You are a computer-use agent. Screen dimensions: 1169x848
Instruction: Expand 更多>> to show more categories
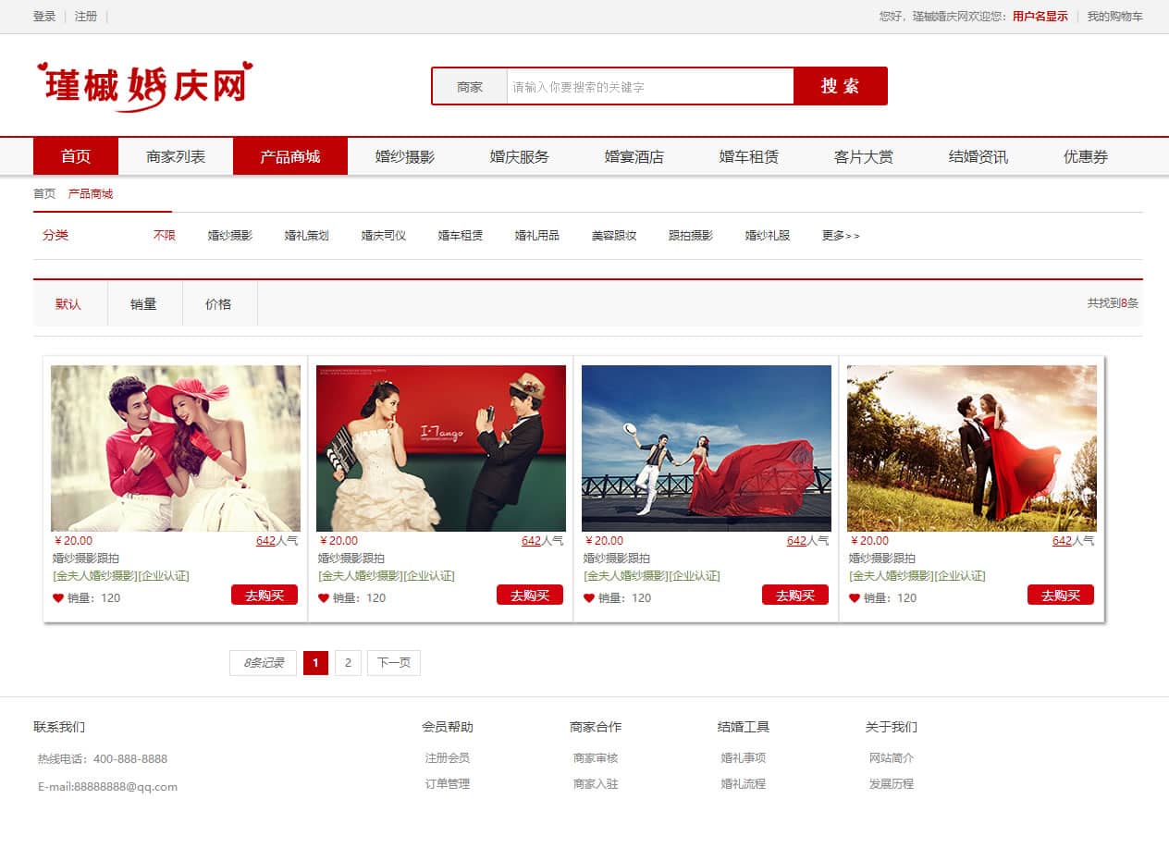tap(841, 236)
